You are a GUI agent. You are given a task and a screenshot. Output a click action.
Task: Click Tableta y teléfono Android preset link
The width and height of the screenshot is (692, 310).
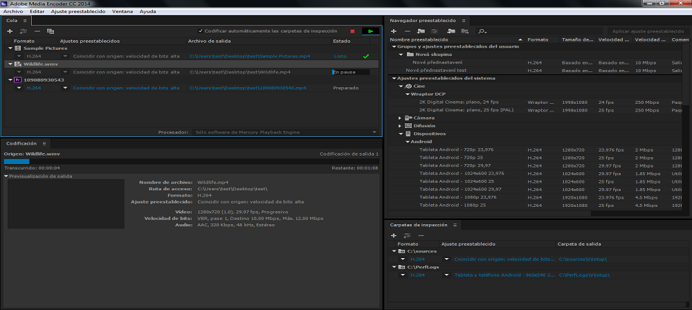504,275
